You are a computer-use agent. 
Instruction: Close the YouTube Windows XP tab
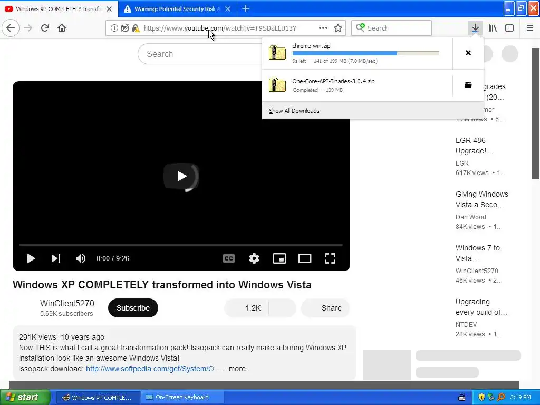109,9
